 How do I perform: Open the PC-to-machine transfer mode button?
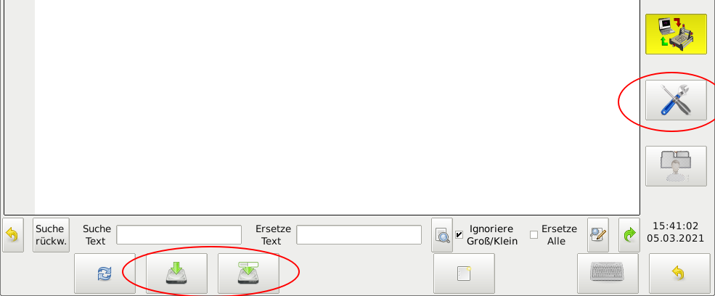coord(676,34)
